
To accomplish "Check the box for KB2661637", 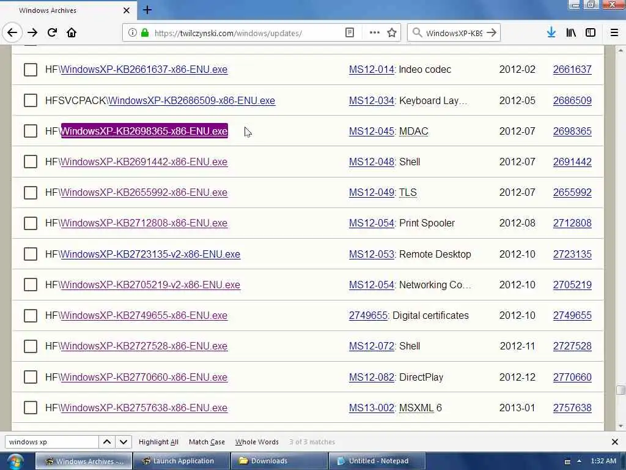I will (31, 70).
